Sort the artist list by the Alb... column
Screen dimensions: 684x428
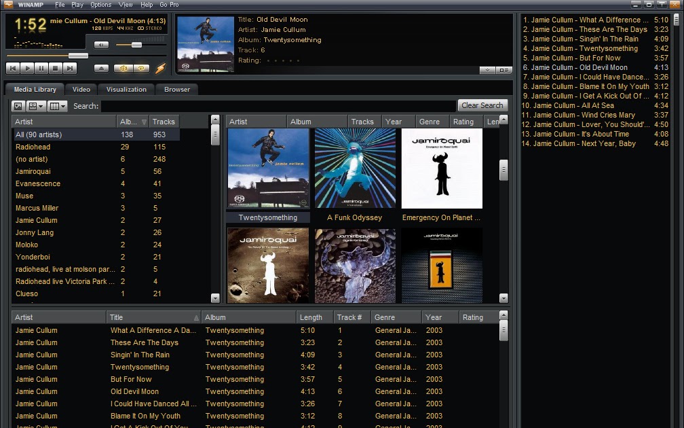(x=132, y=122)
